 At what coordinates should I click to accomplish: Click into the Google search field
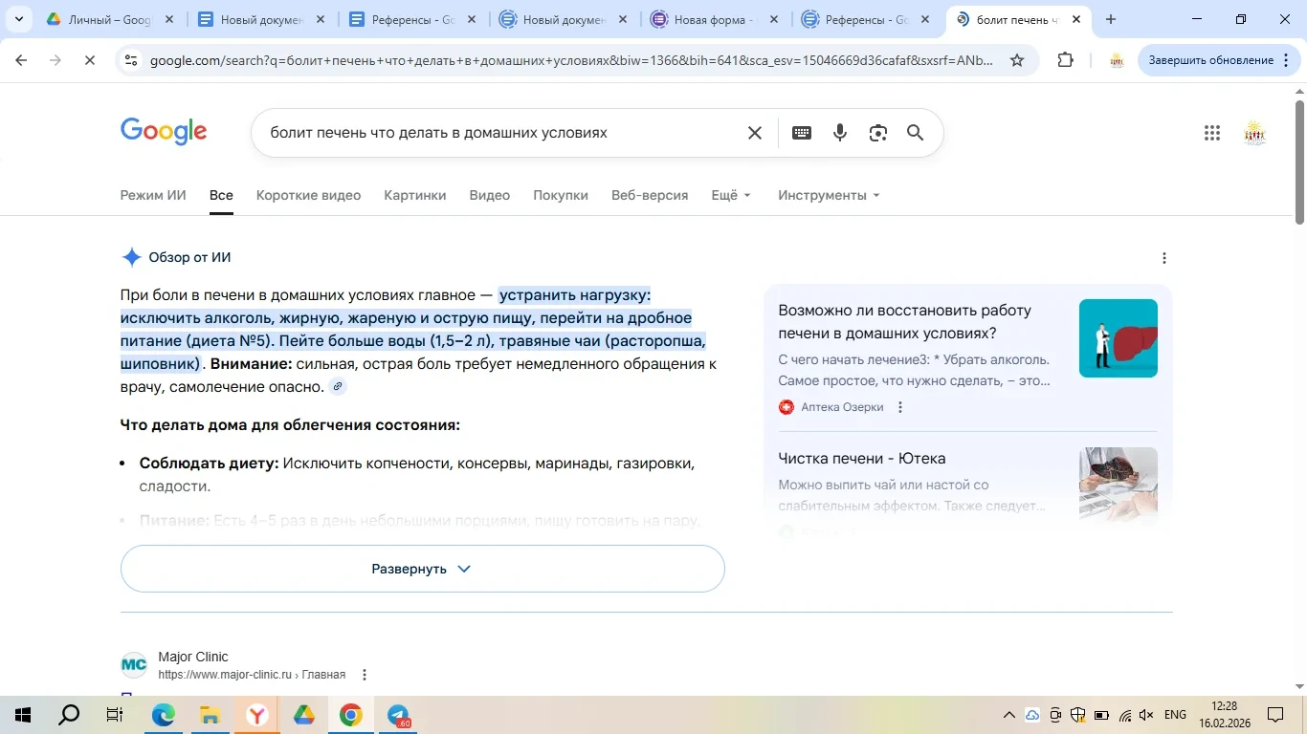tap(498, 133)
